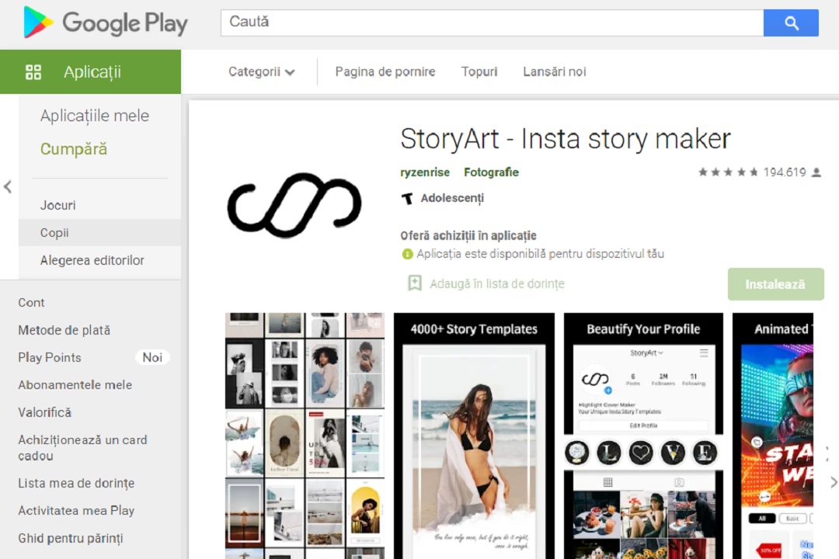Viewport: 839px width, 559px height.
Task: Click the blue search magnifier button
Action: [x=790, y=23]
